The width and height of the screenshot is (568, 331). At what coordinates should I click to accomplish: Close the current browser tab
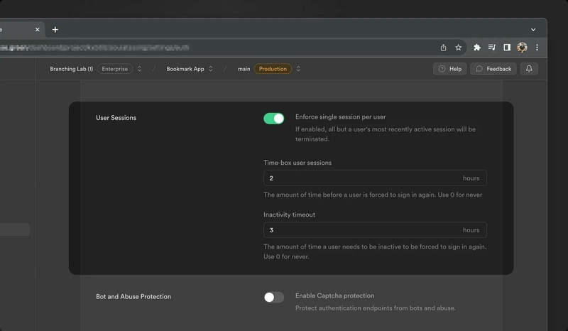38,30
